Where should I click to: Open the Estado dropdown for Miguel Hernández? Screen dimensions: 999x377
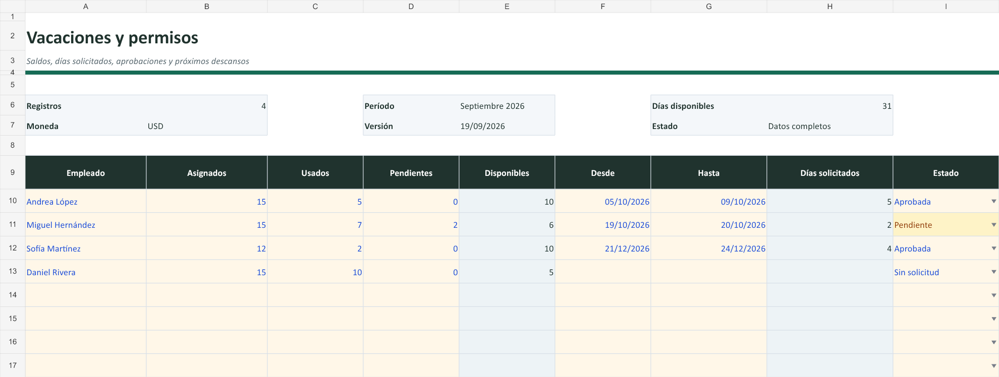click(x=993, y=225)
